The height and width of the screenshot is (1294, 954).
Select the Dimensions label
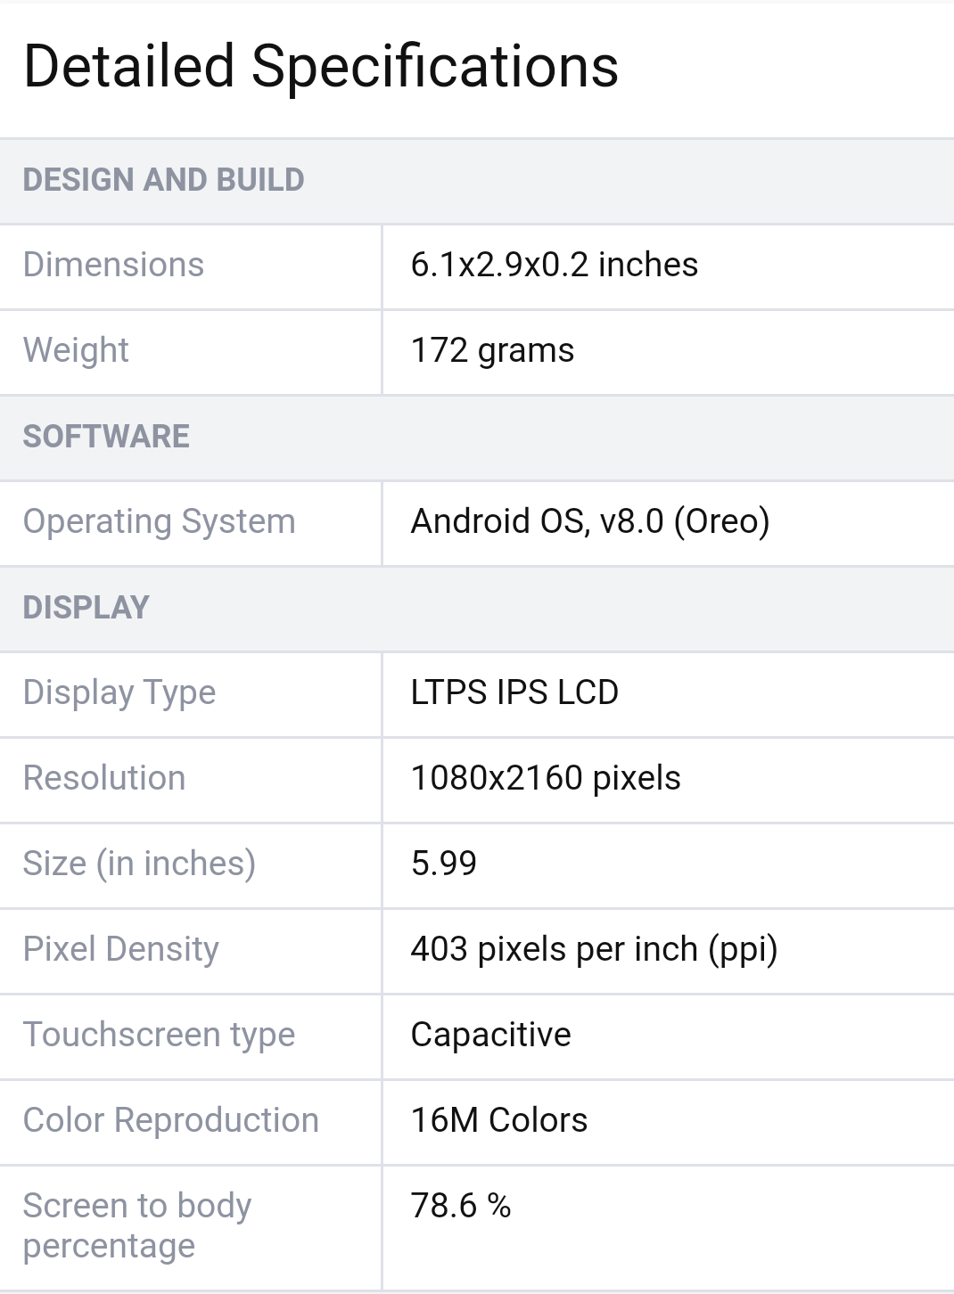pos(114,265)
